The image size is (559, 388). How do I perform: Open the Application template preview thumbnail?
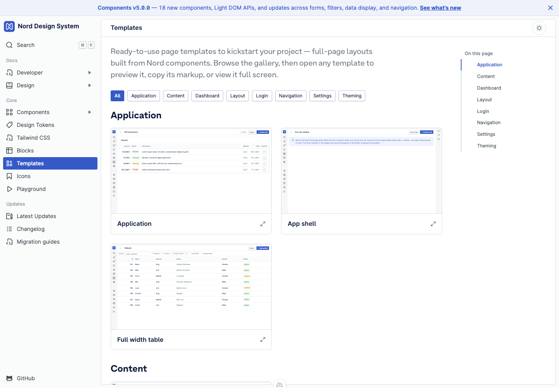(191, 171)
